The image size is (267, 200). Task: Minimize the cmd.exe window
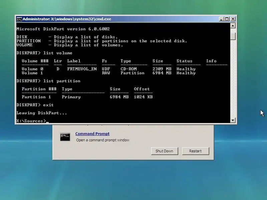(221, 19)
